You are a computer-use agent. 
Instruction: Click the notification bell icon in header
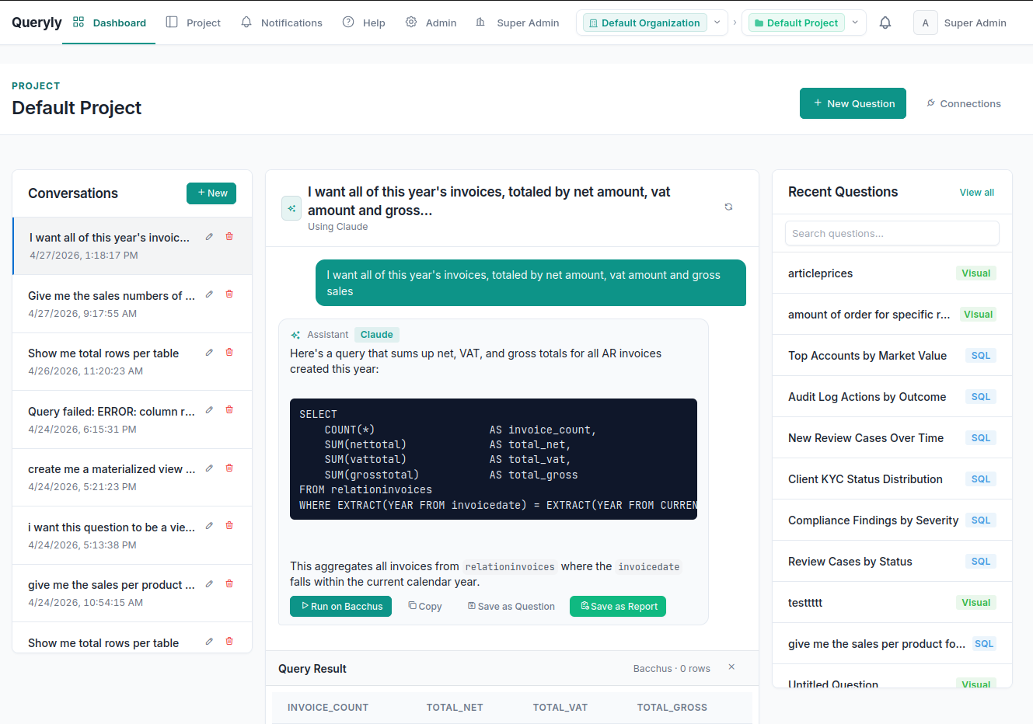click(x=885, y=23)
